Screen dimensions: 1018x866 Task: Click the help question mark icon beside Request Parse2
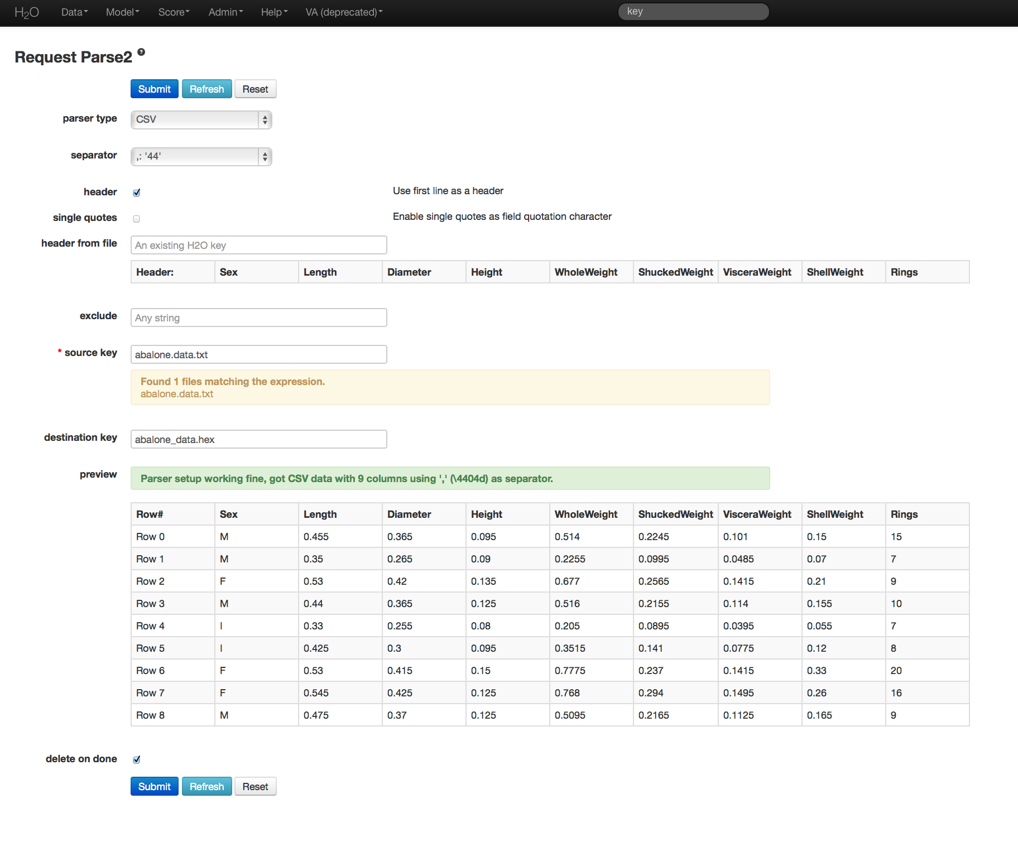click(141, 52)
